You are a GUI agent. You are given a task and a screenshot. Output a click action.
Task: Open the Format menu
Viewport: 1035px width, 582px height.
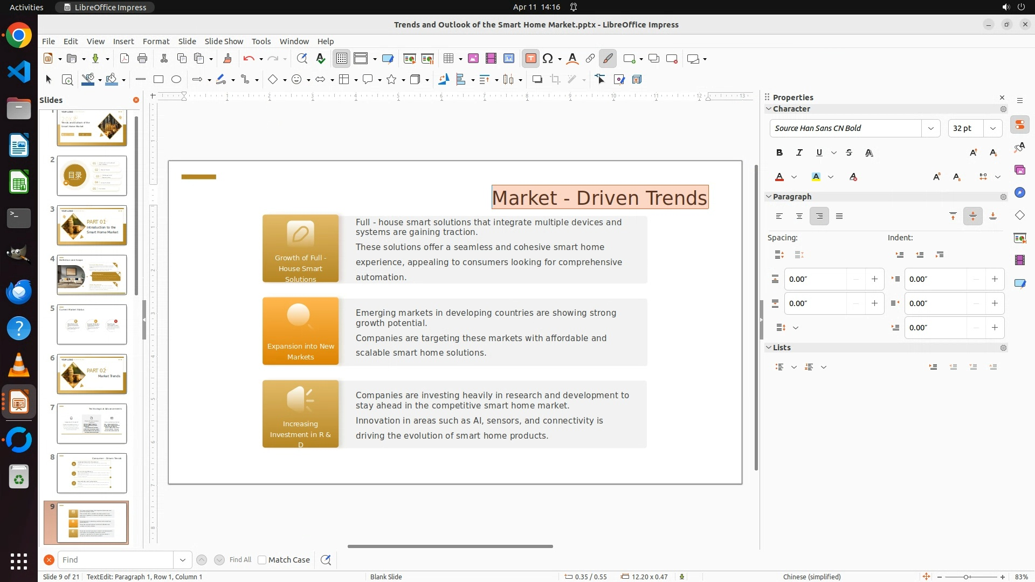(156, 41)
